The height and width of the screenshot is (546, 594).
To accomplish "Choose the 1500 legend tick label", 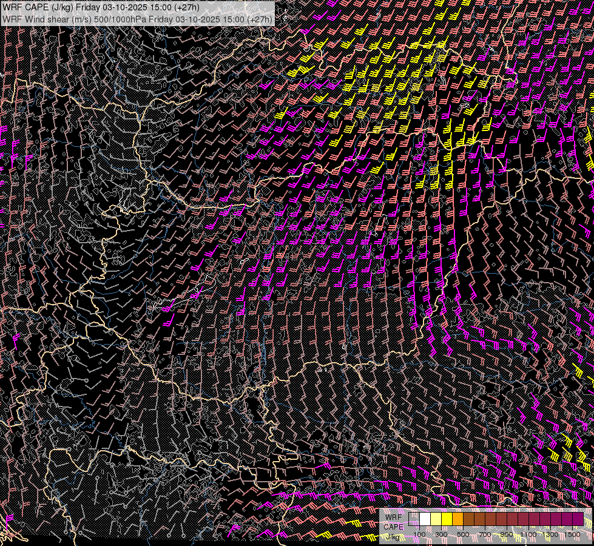I will pyautogui.click(x=572, y=534).
